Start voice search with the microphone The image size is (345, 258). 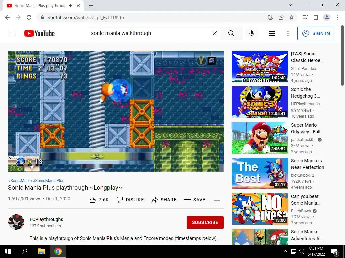click(x=251, y=33)
